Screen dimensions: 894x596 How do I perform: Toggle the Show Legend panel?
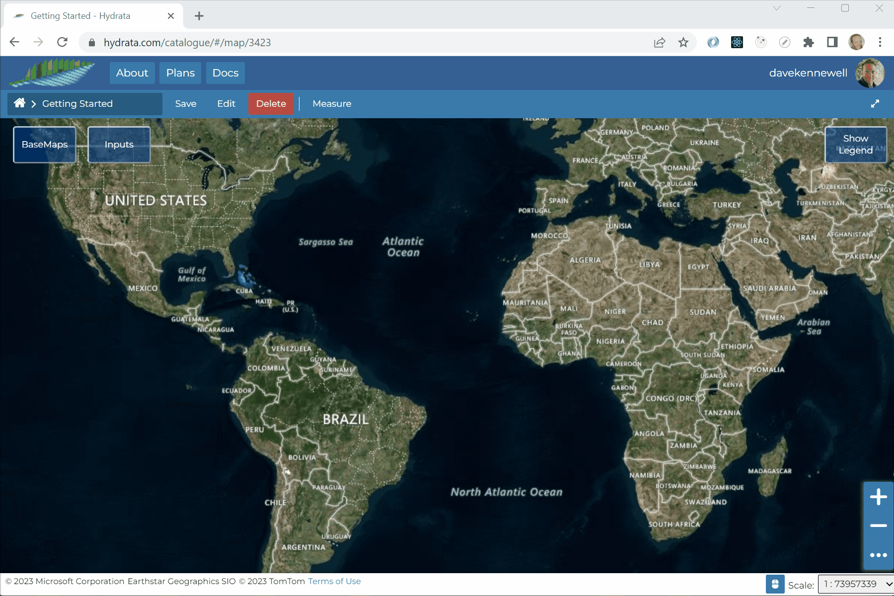(855, 145)
